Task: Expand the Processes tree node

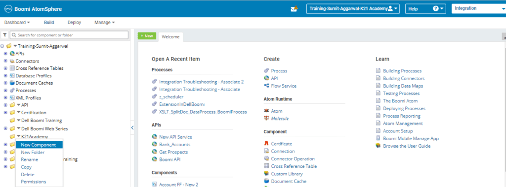Action: (x=5, y=91)
